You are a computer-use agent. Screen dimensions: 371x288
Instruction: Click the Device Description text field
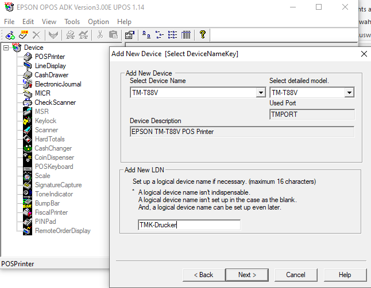point(242,132)
